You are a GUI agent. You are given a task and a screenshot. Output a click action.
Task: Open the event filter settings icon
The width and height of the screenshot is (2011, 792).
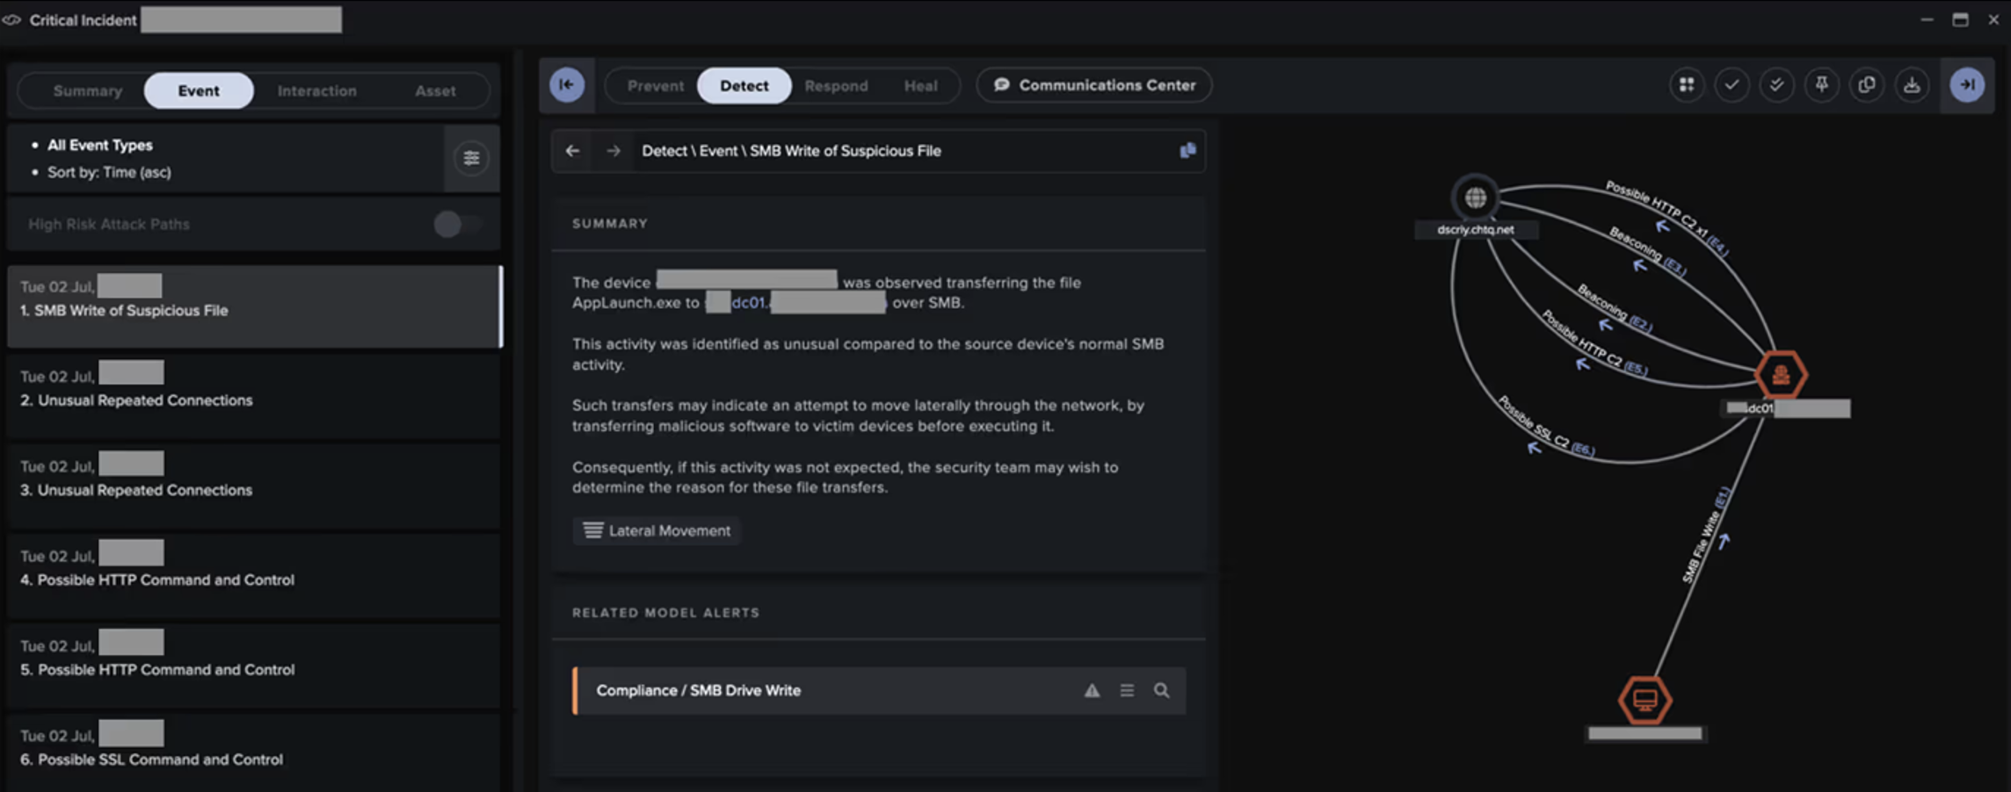pyautogui.click(x=471, y=158)
